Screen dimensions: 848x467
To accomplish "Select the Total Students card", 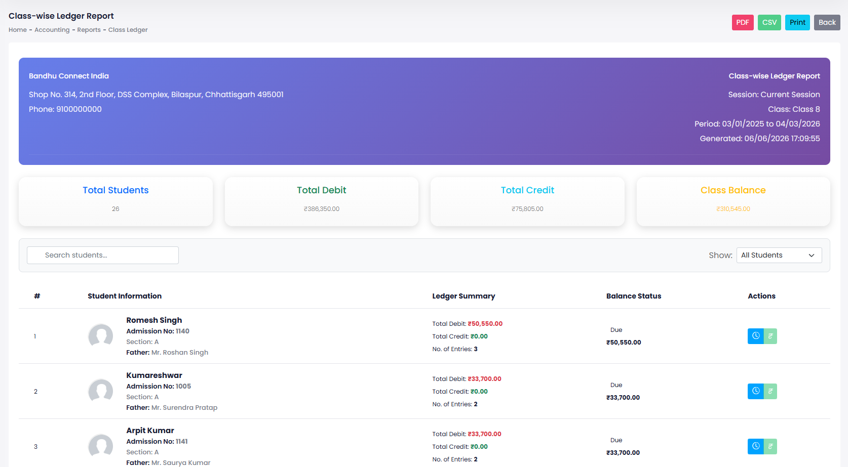I will tap(115, 201).
